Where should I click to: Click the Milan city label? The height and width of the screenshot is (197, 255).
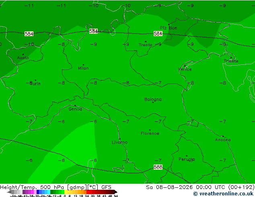pos(83,68)
